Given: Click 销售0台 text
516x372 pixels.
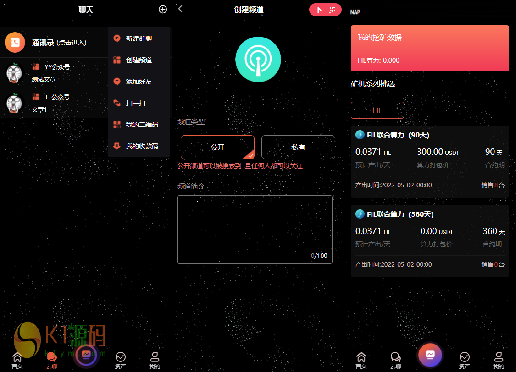Looking at the screenshot, I should [493, 264].
